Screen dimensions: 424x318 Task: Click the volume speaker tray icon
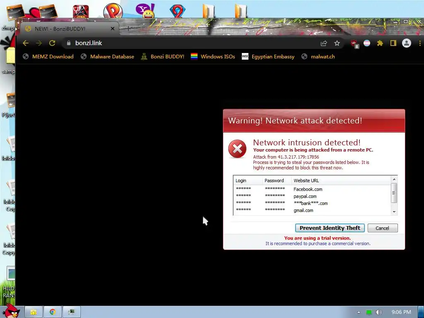point(378,312)
